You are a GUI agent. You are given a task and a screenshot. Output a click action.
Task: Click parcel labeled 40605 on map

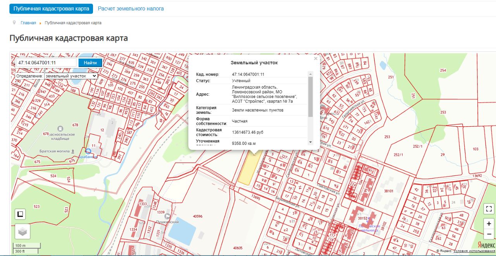pyautogui.click(x=238, y=248)
